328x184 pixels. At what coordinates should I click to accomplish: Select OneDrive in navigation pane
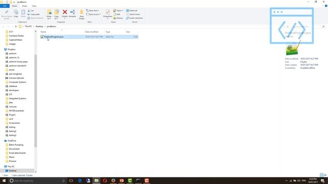pyautogui.click(x=12, y=141)
